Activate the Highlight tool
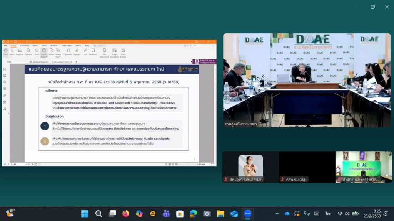The image size is (394, 221). click(77, 51)
